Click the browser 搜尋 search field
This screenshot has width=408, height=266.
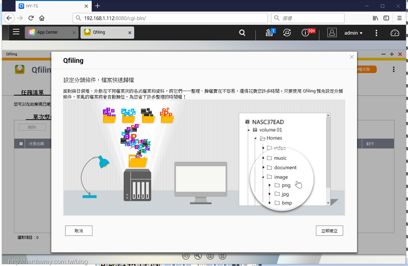point(308,18)
